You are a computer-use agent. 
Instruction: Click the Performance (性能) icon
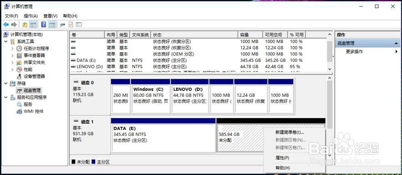point(19,70)
